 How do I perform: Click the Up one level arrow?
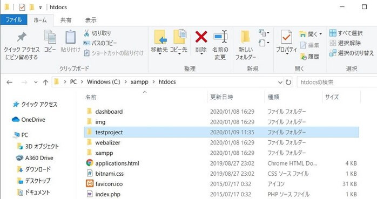tap(45, 83)
